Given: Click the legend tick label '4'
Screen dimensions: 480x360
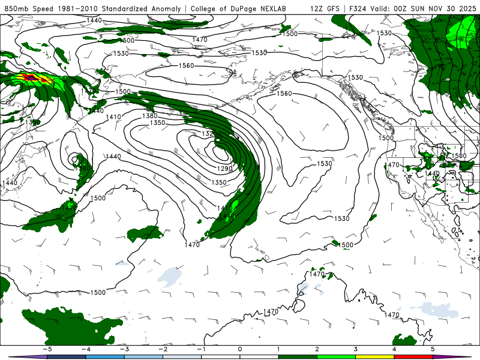Looking at the screenshot, I should click(x=394, y=349).
